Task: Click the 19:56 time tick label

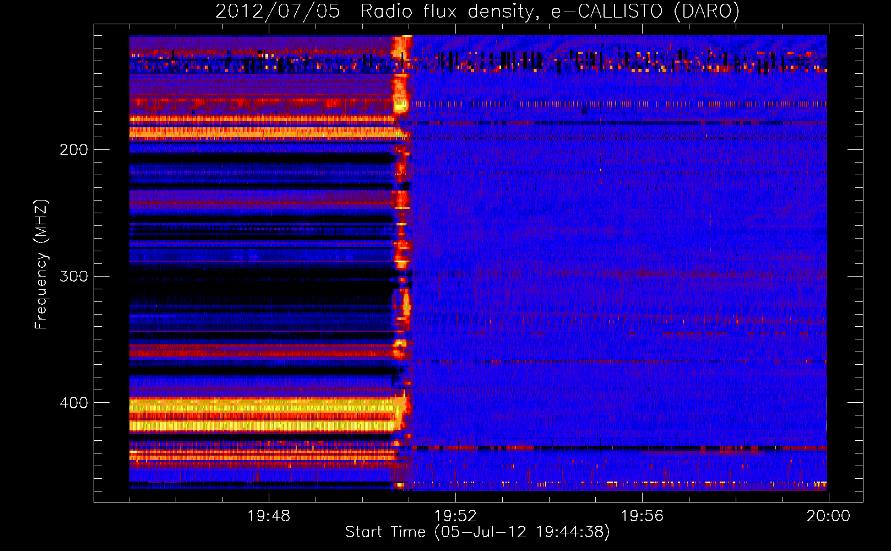Action: pos(642,516)
